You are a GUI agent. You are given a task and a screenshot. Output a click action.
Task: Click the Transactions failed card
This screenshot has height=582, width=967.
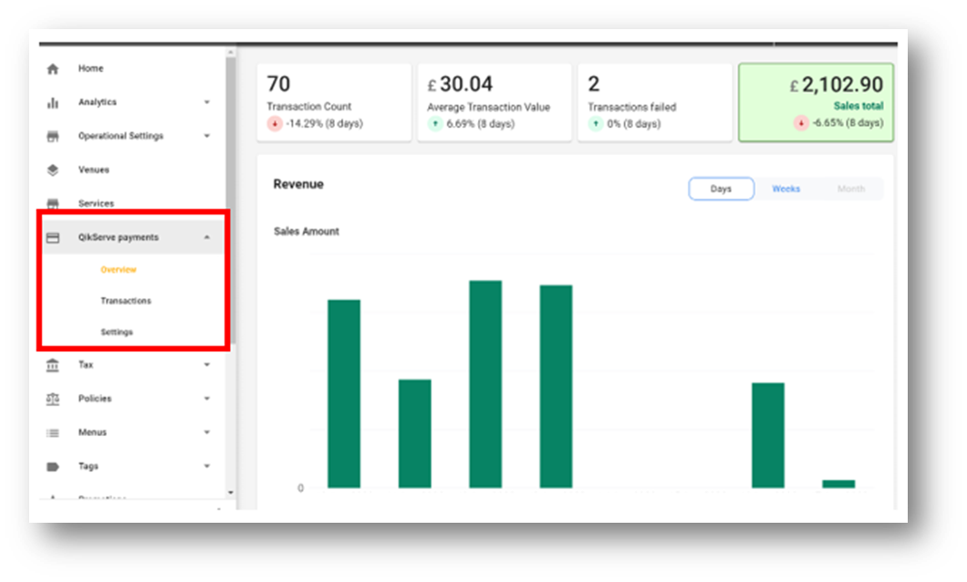tap(654, 102)
